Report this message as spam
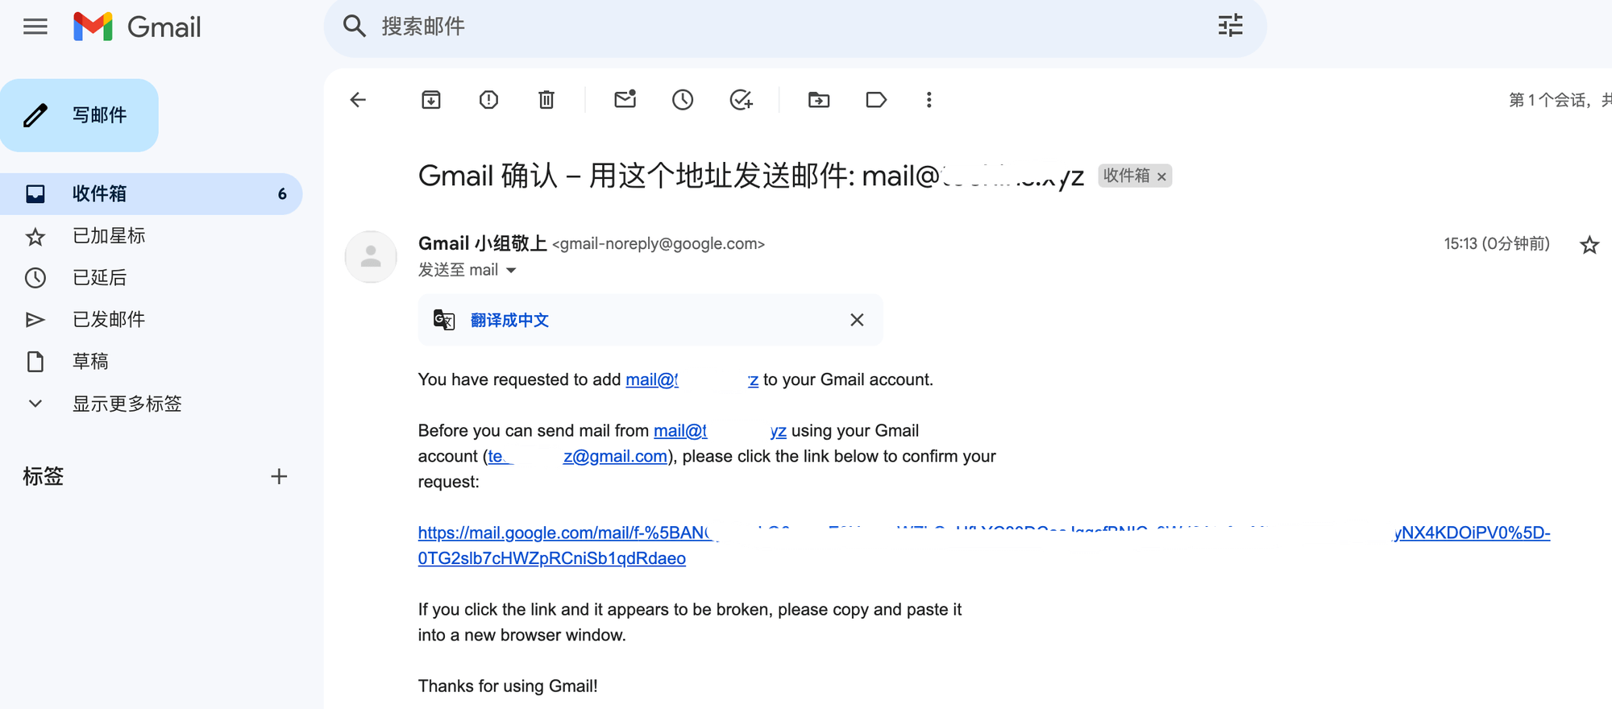The width and height of the screenshot is (1612, 709). click(488, 100)
